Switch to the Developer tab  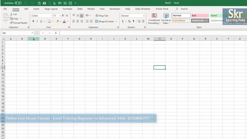coord(115,9)
